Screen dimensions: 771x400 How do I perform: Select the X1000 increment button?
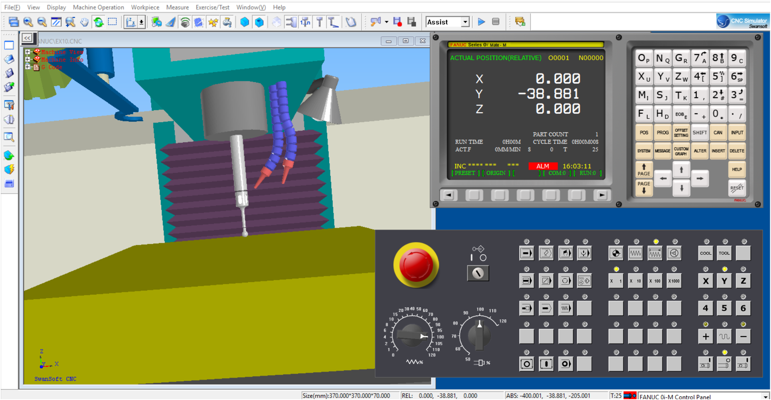(x=674, y=281)
